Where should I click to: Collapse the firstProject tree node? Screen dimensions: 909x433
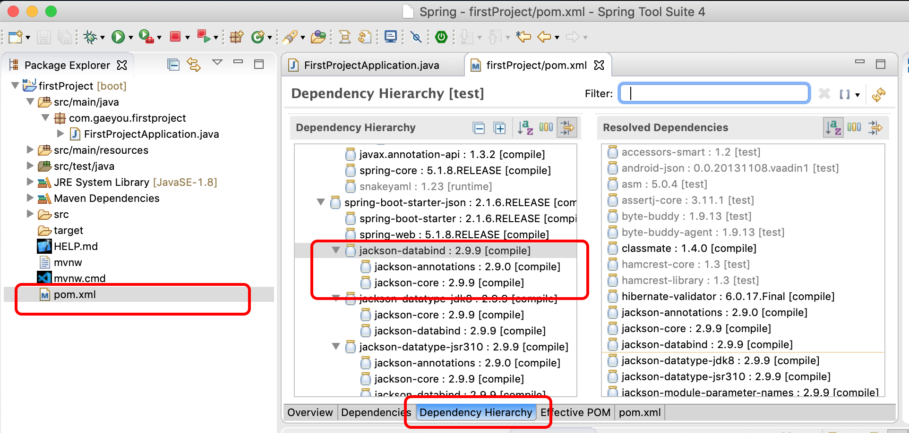click(x=15, y=85)
